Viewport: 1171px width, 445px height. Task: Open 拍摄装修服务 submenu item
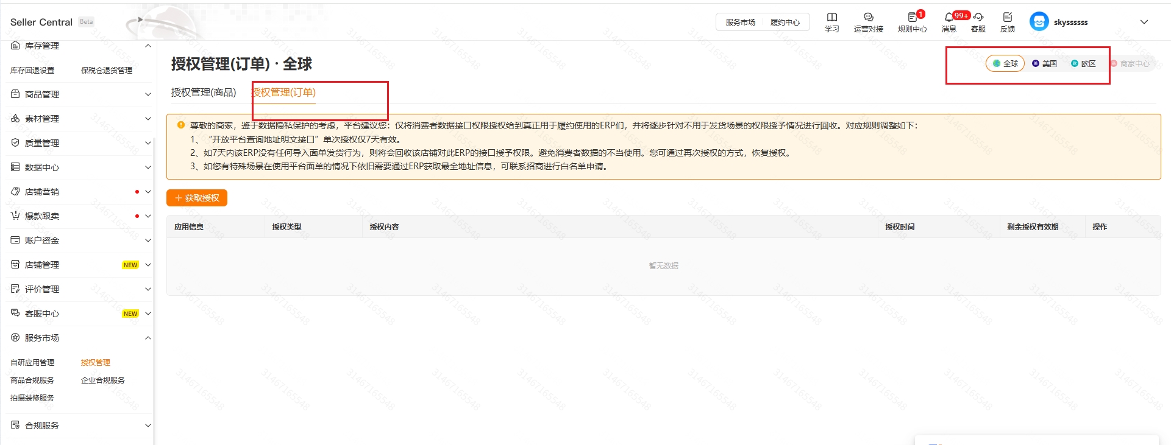point(32,398)
